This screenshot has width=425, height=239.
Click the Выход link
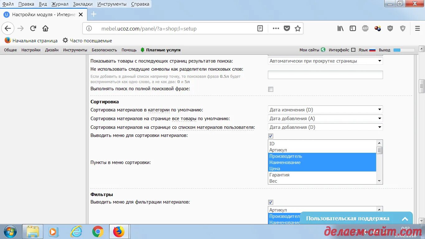[x=385, y=50]
